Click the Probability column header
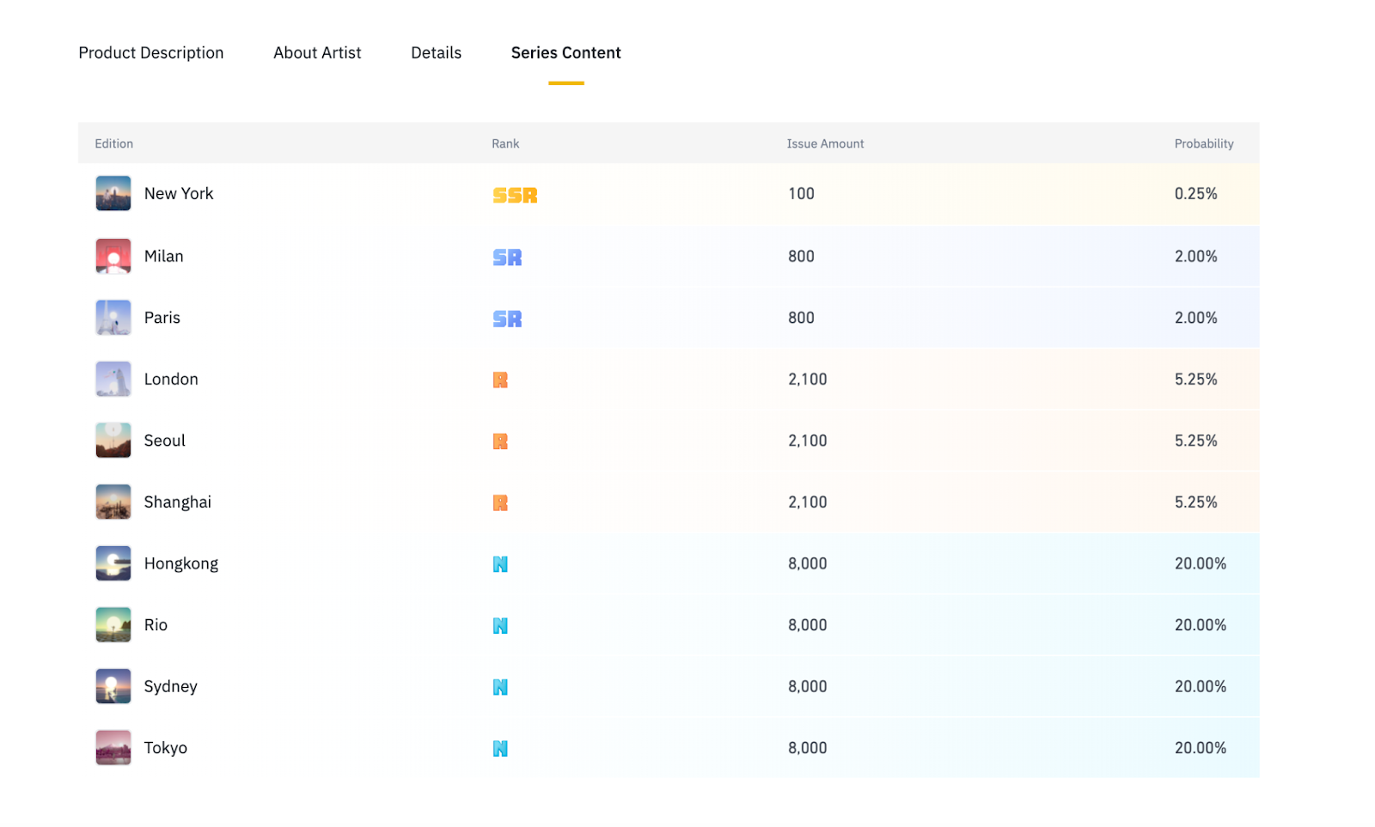1375x827 pixels. 1203,144
